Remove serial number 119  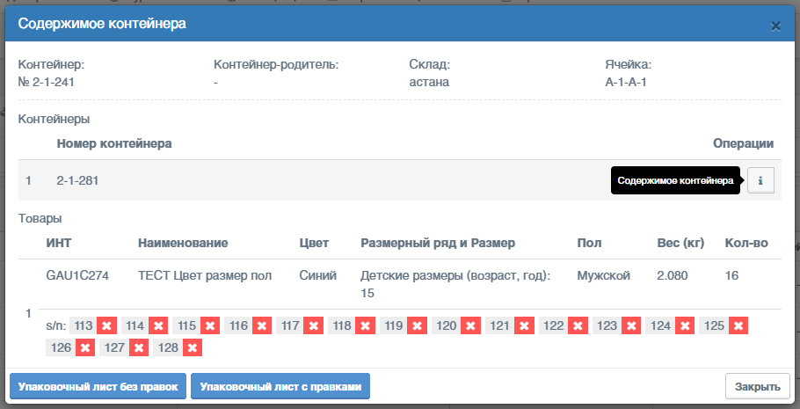(417, 325)
